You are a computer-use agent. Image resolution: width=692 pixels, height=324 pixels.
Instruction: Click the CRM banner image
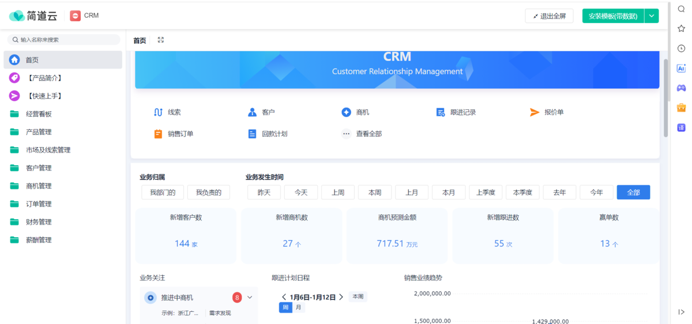click(397, 70)
